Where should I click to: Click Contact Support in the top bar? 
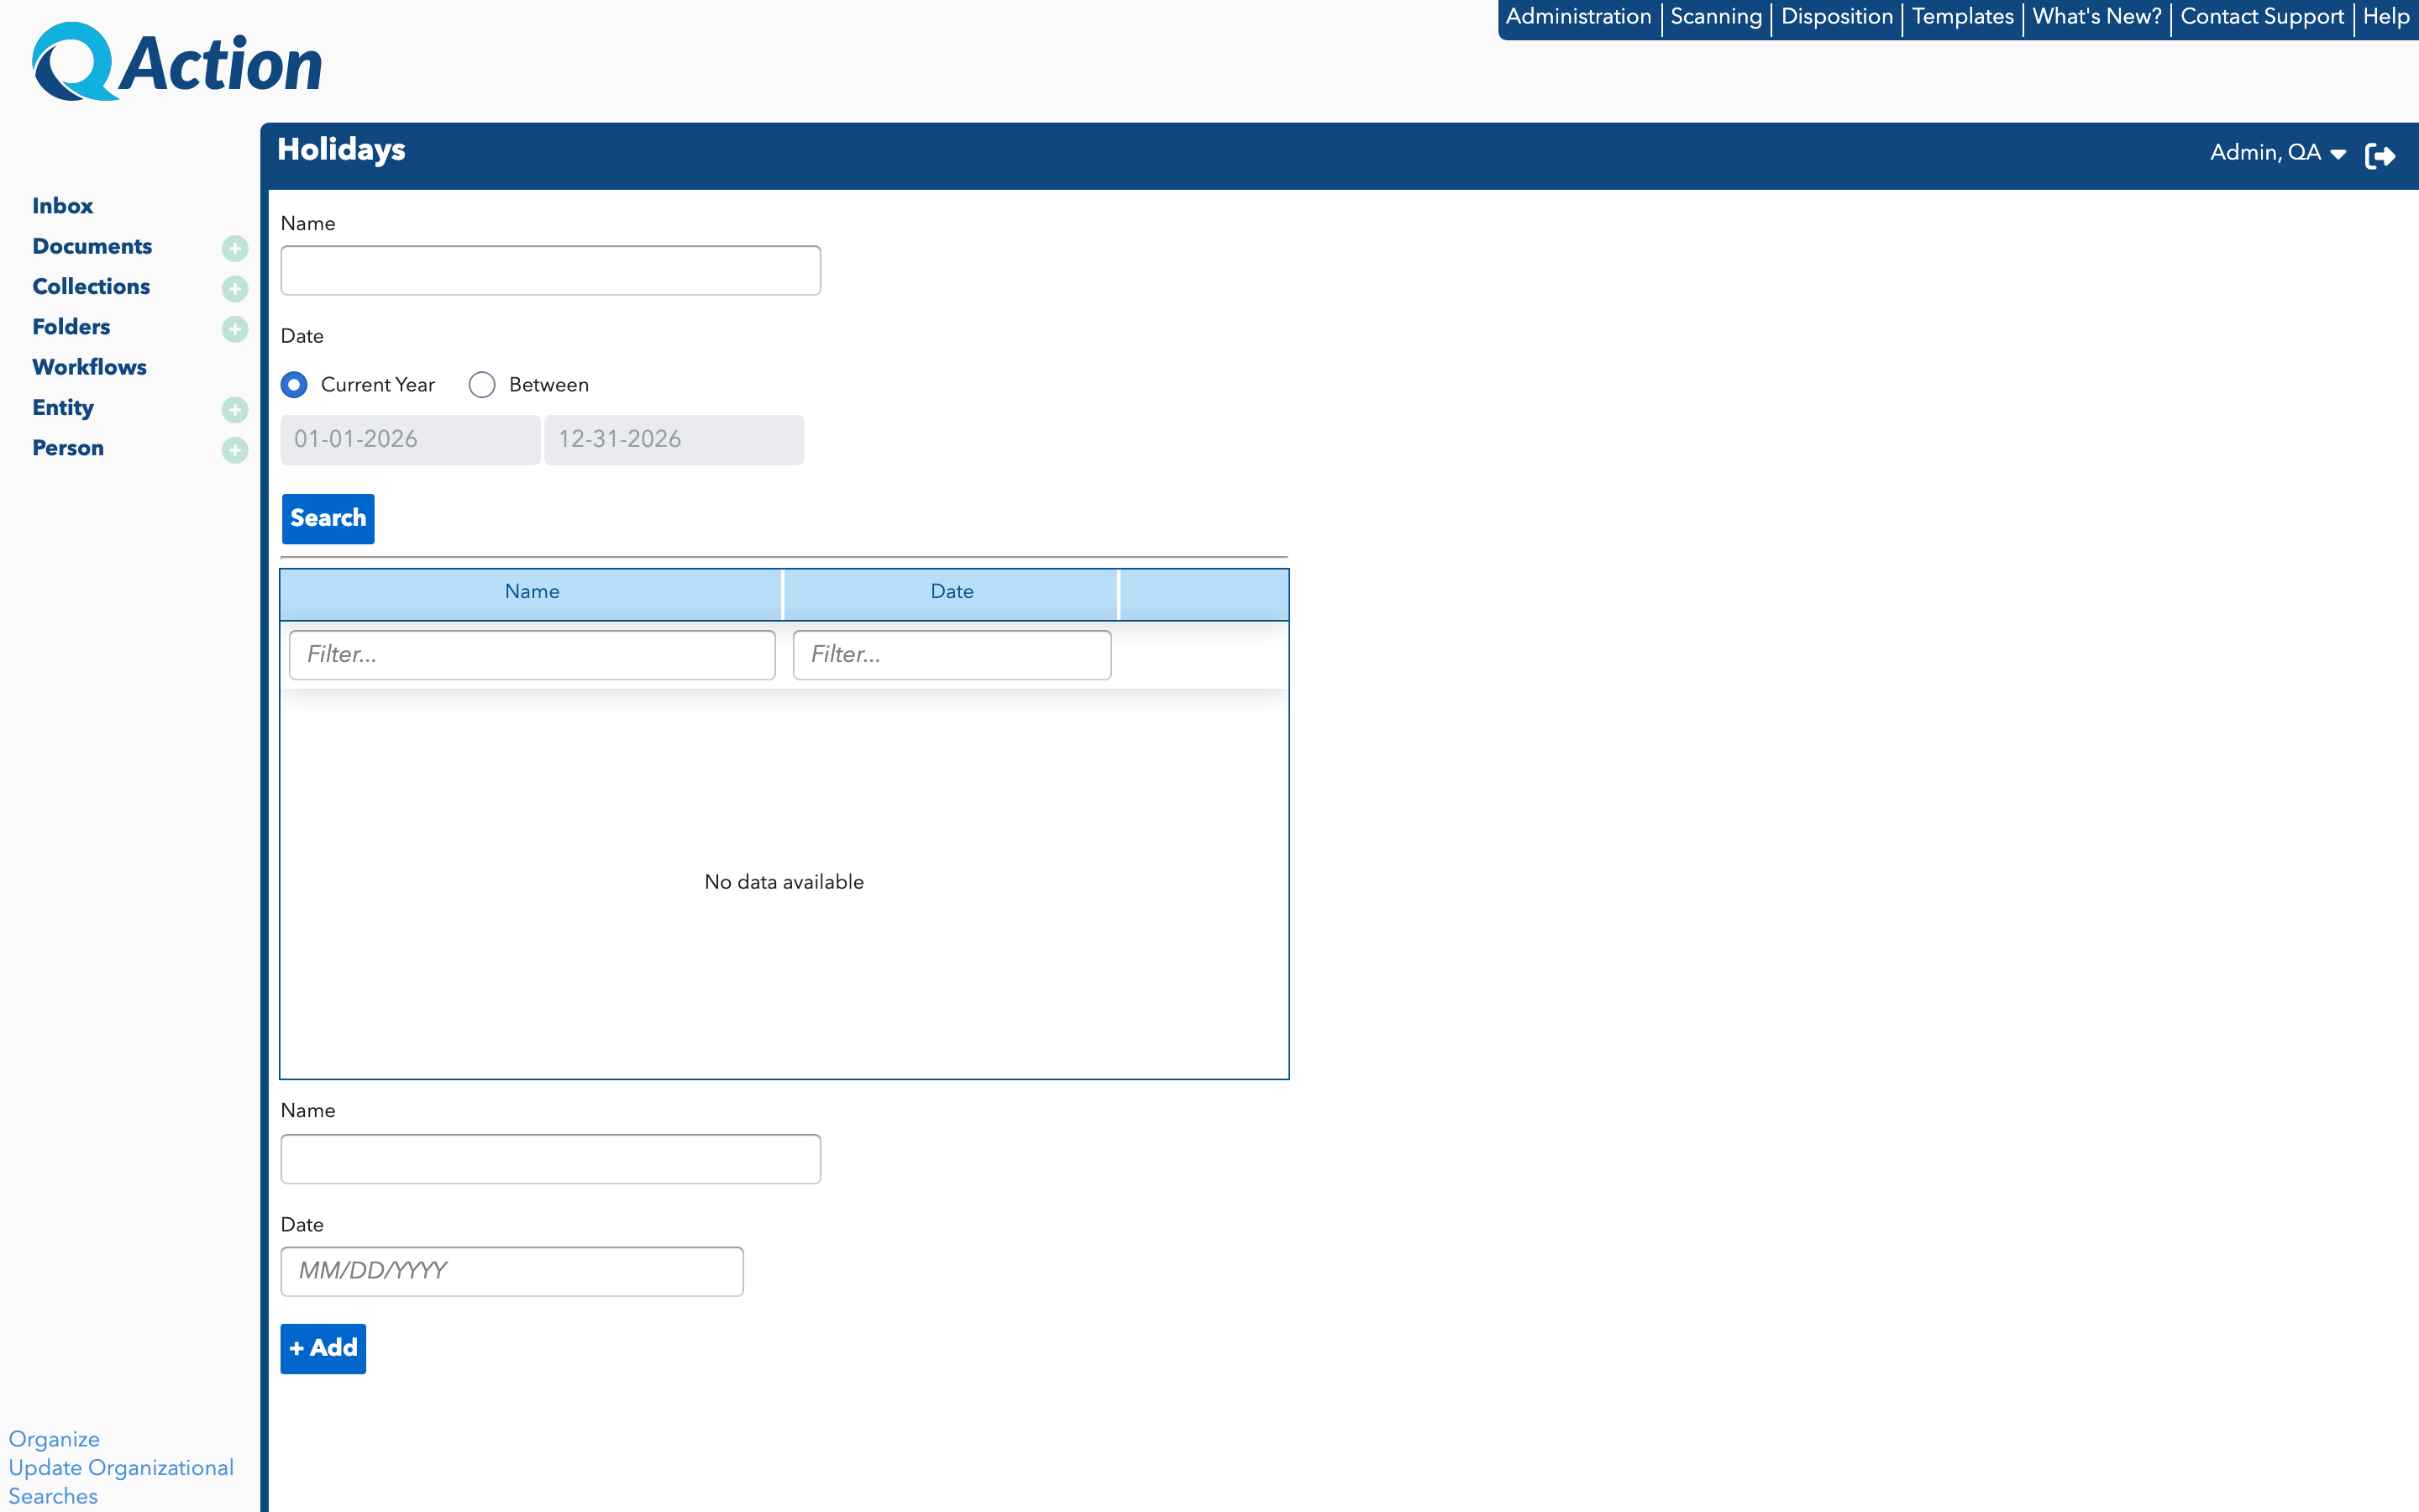[x=2262, y=17]
